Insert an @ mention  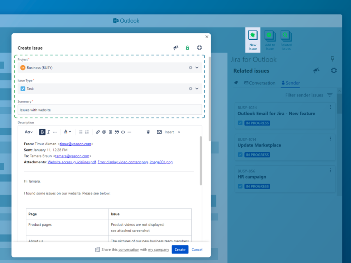coord(104,132)
